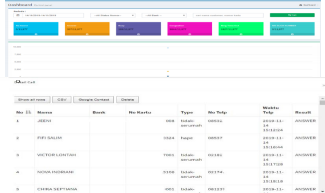Click the Detail Call heading
Viewport: 325px width, 193px height.
(25, 82)
